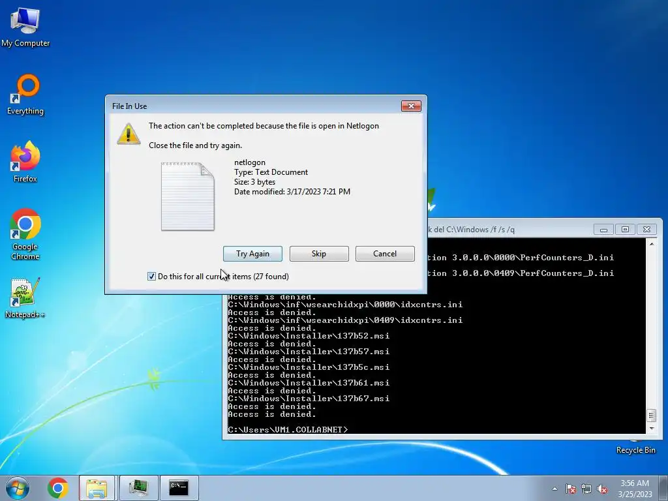Screen dimensions: 668x501
Task: Click the warning icon in File In Use dialog
Action: pos(129,134)
